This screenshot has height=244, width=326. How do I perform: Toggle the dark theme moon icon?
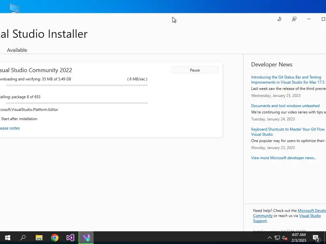tap(279, 19)
